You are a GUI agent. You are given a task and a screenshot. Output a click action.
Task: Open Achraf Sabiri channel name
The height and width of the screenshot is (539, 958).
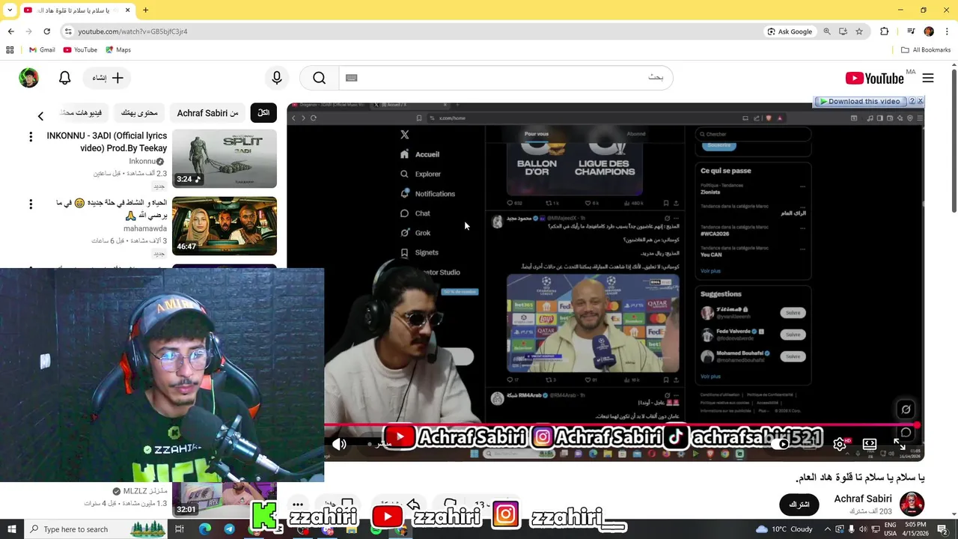(863, 499)
